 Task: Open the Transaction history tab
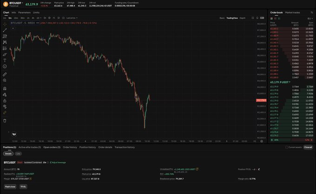(x=125, y=147)
